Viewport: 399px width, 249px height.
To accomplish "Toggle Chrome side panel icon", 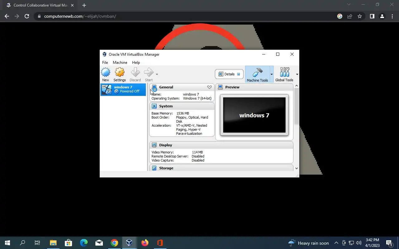I will point(372,16).
